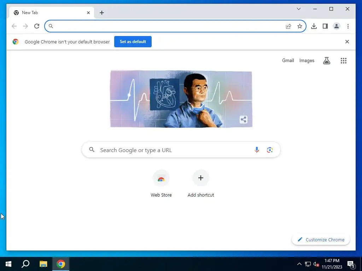Click the muted volume tray icon
The image size is (362, 271).
[316, 264]
